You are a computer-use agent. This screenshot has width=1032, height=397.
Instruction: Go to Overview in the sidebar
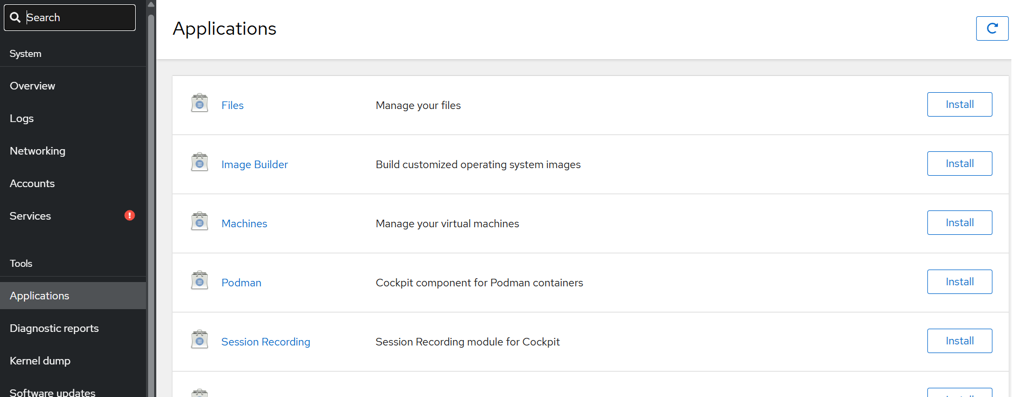click(33, 86)
